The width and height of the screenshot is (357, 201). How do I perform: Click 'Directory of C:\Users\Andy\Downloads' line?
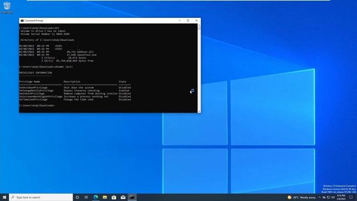click(x=47, y=40)
